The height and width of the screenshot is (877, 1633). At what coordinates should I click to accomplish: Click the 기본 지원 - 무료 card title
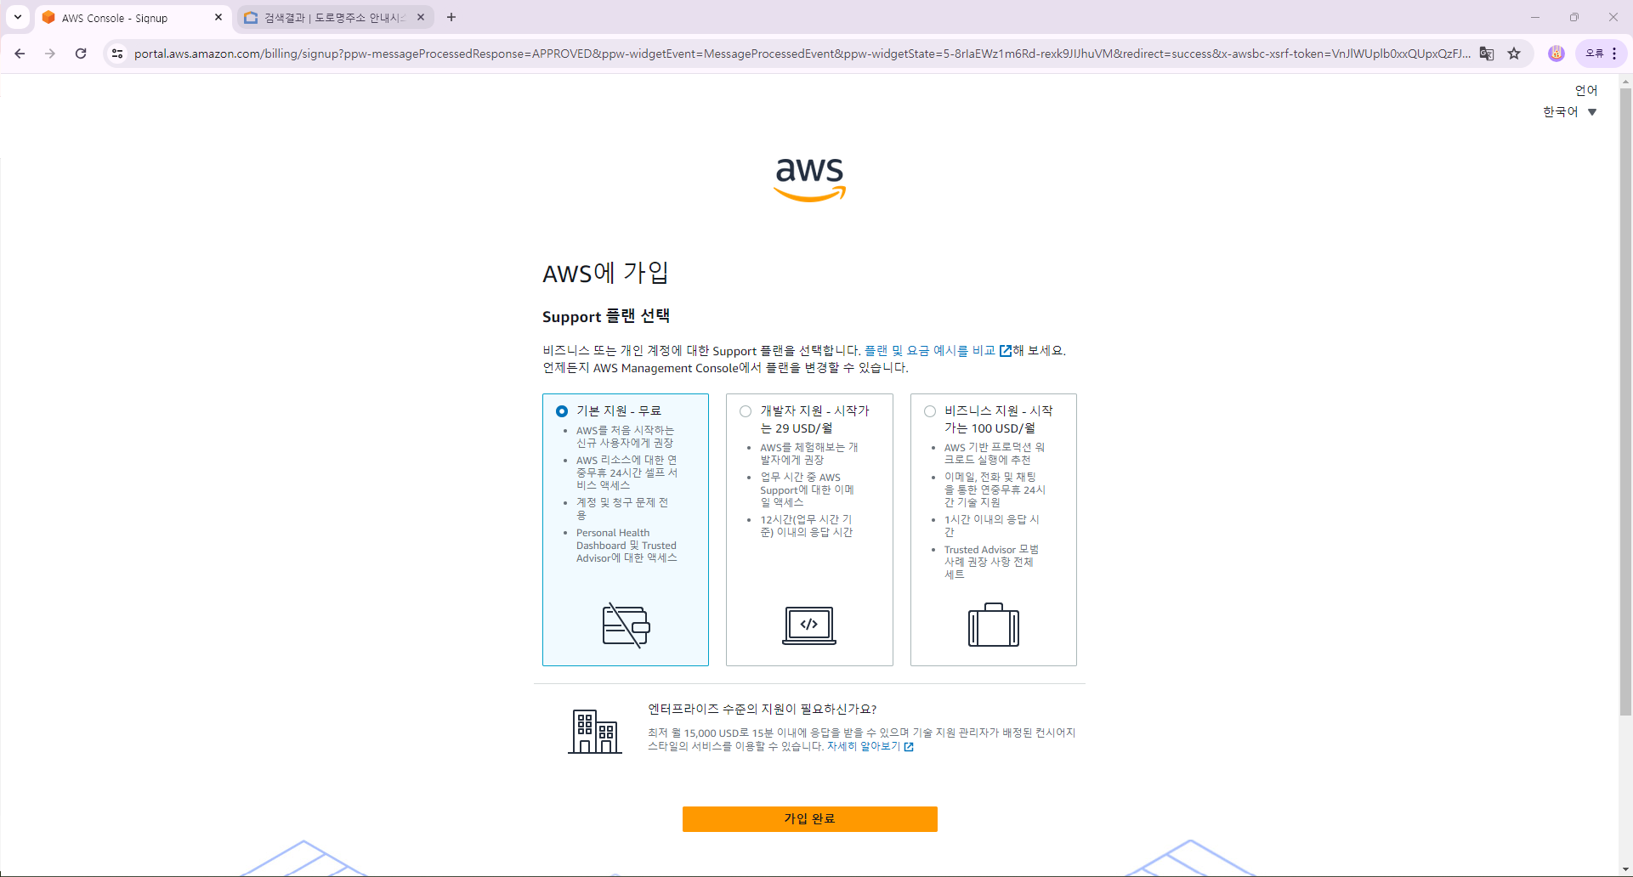click(x=619, y=410)
